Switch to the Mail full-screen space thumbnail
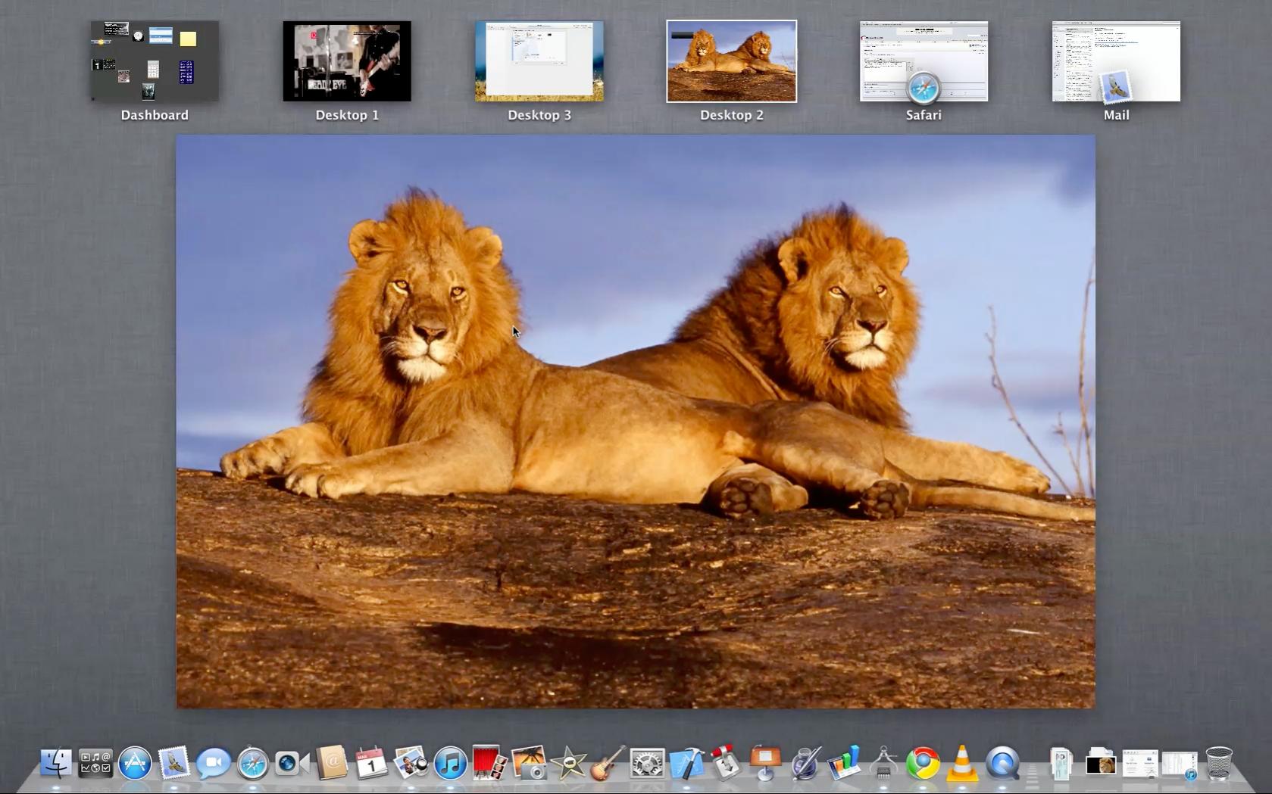The width and height of the screenshot is (1272, 794). click(x=1116, y=61)
